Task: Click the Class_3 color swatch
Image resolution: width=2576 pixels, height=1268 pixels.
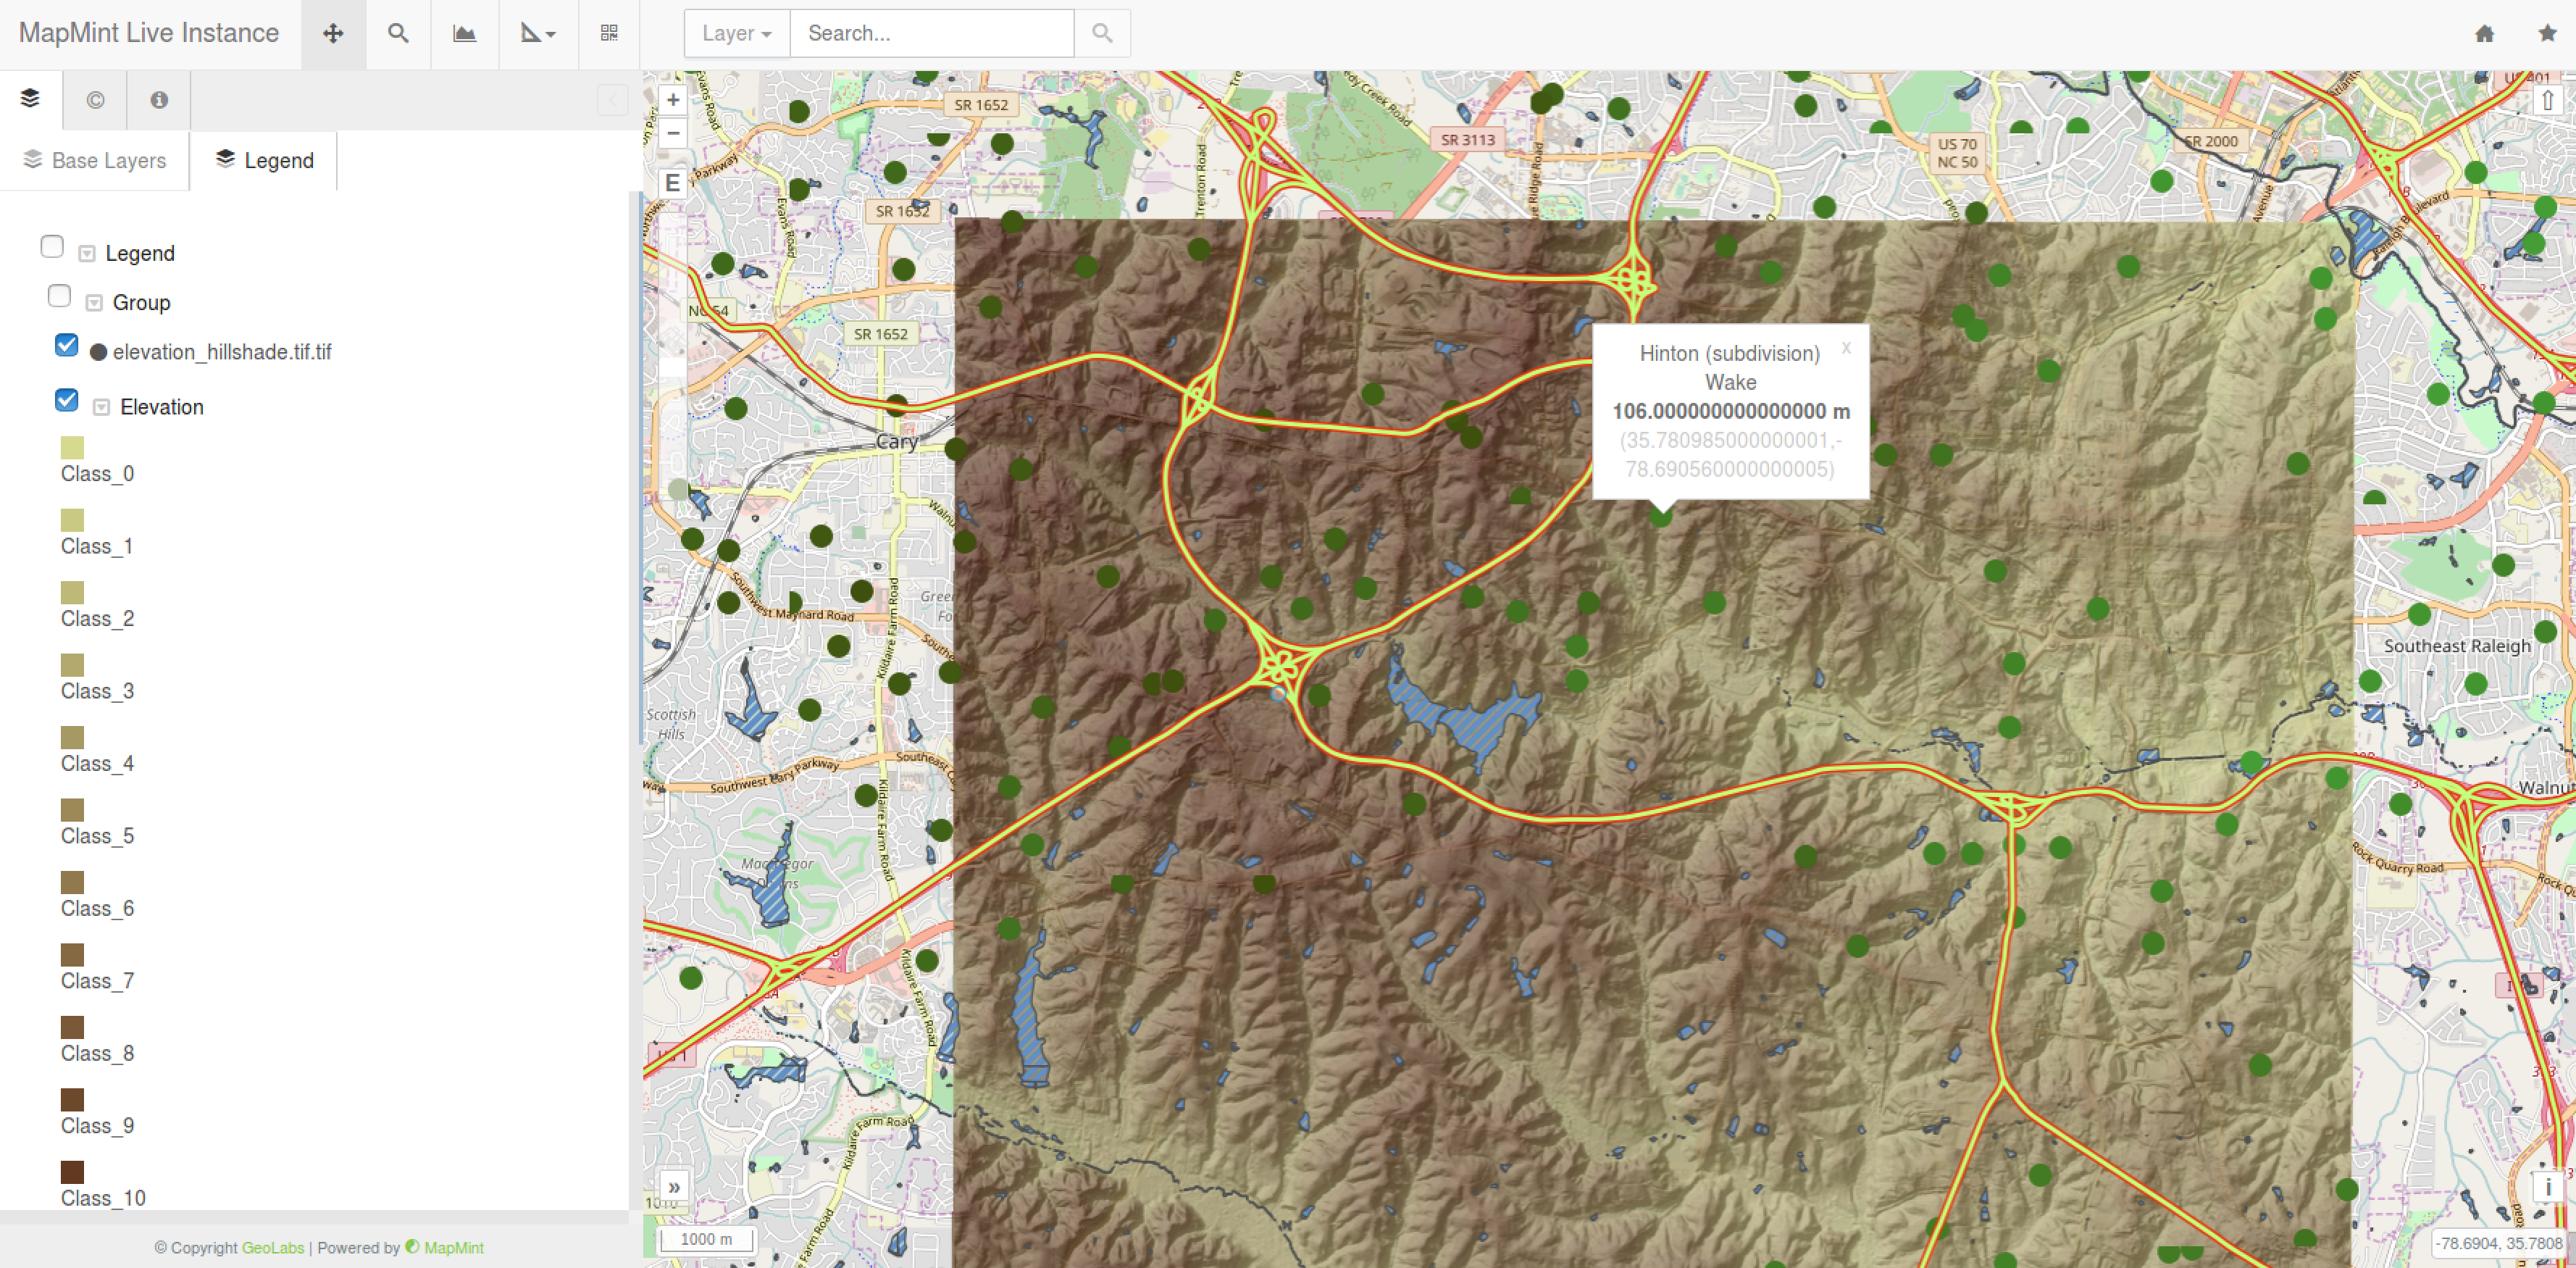Action: coord(71,664)
